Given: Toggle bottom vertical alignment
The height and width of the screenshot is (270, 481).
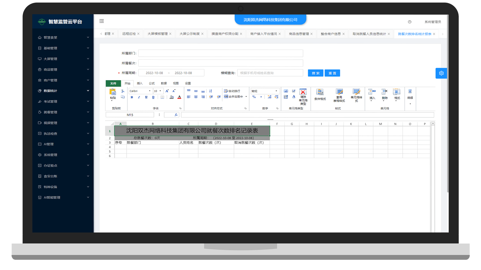Looking at the screenshot, I should coord(203,91).
